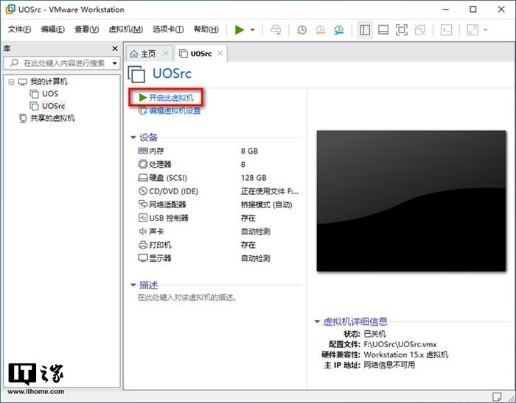Select the UOSrc virtual machine in tree
This screenshot has height=403, width=516.
53,106
